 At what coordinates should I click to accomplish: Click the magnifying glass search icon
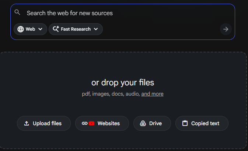point(17,13)
